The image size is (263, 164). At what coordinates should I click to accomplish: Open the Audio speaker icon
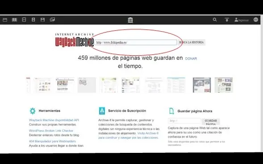33,20
